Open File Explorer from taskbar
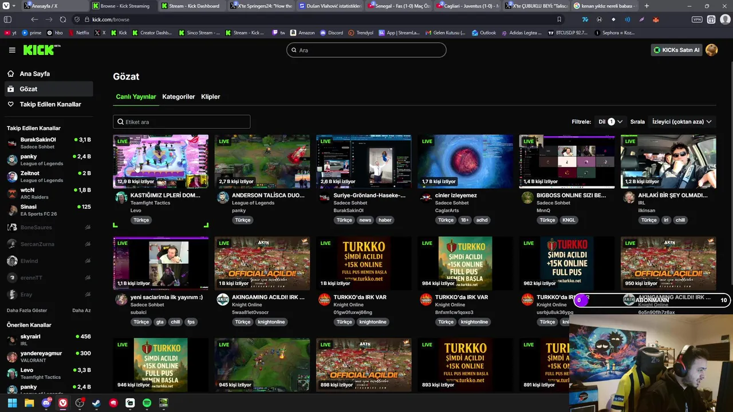This screenshot has height=412, width=733. 29,403
